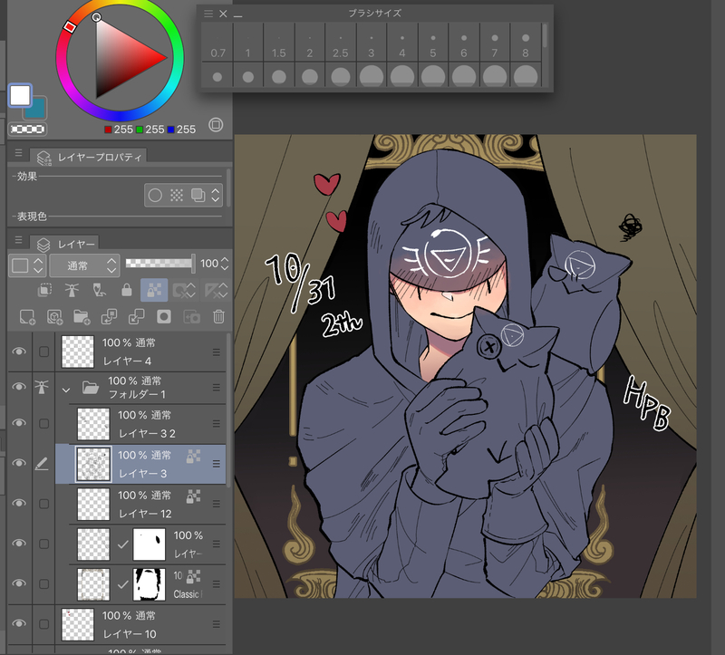Open the palette color dropdown in layer panel
This screenshot has height=655, width=725.
click(27, 265)
